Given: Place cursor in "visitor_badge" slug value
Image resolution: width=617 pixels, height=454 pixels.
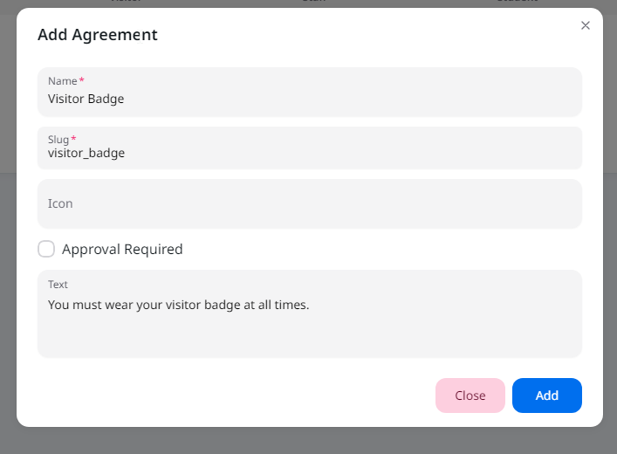Looking at the screenshot, I should pyautogui.click(x=86, y=153).
